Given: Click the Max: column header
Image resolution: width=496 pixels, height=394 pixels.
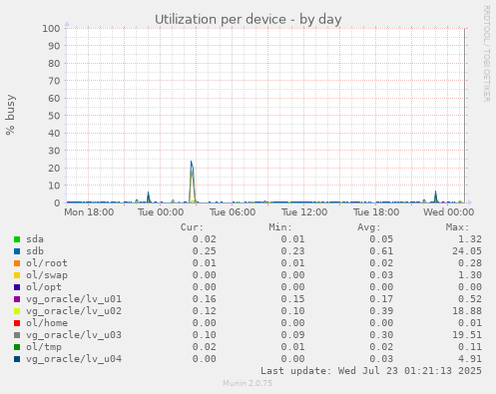Looking at the screenshot, I should 457,227.
